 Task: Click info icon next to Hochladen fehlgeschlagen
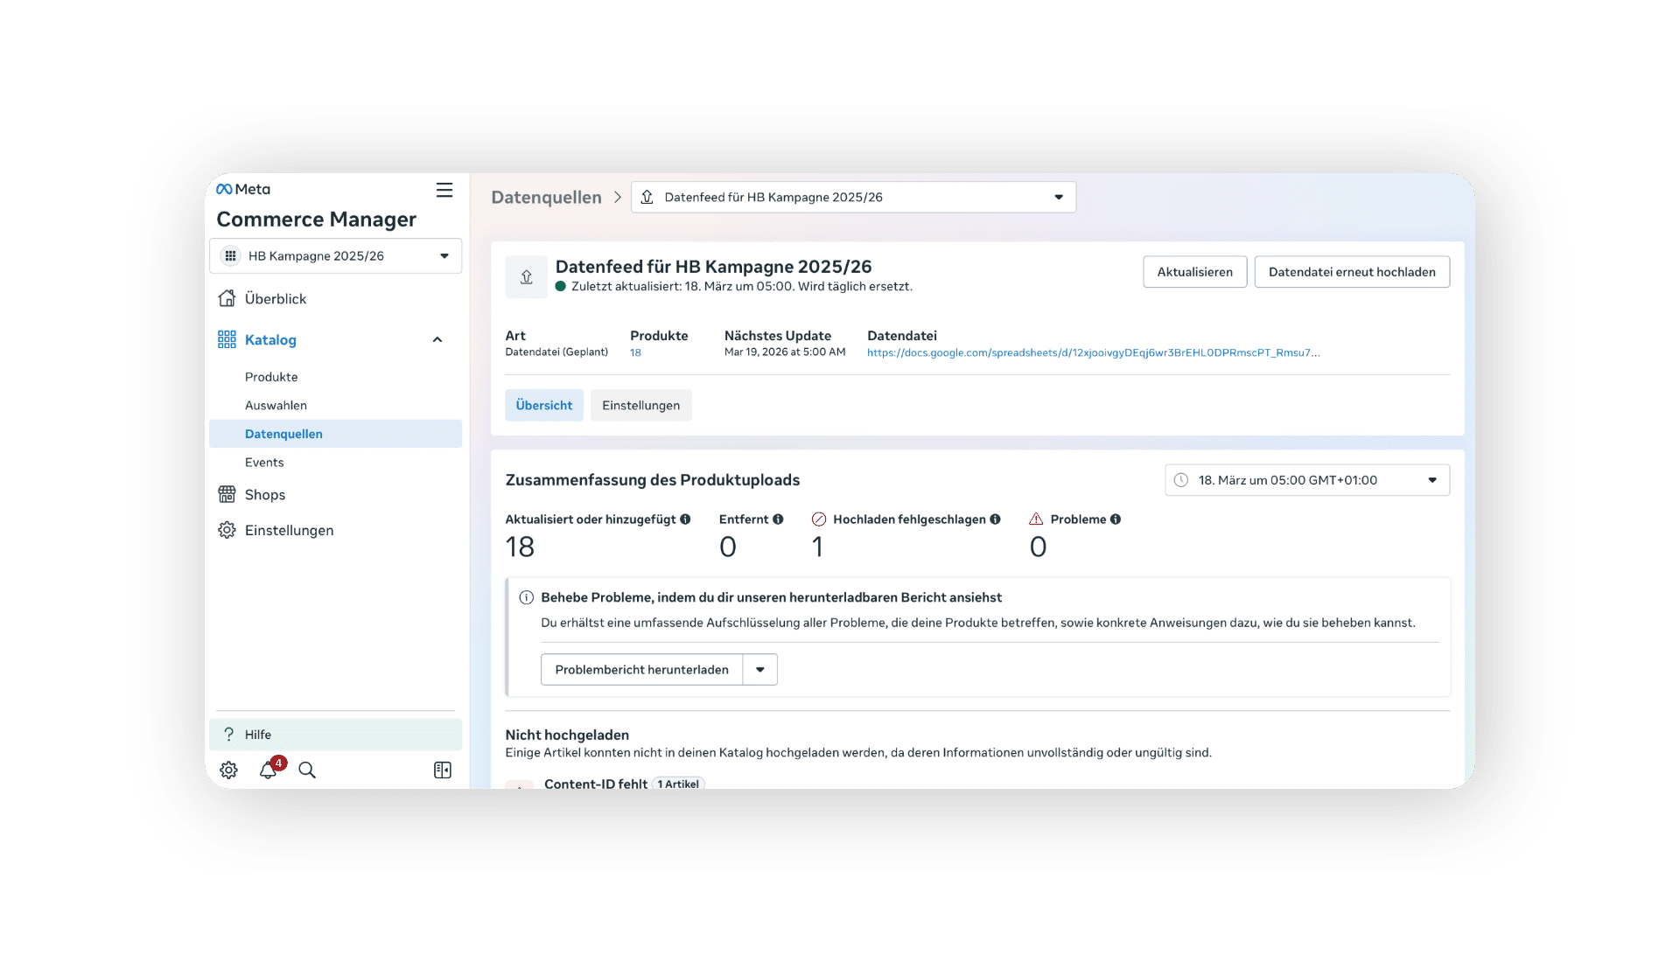(995, 519)
